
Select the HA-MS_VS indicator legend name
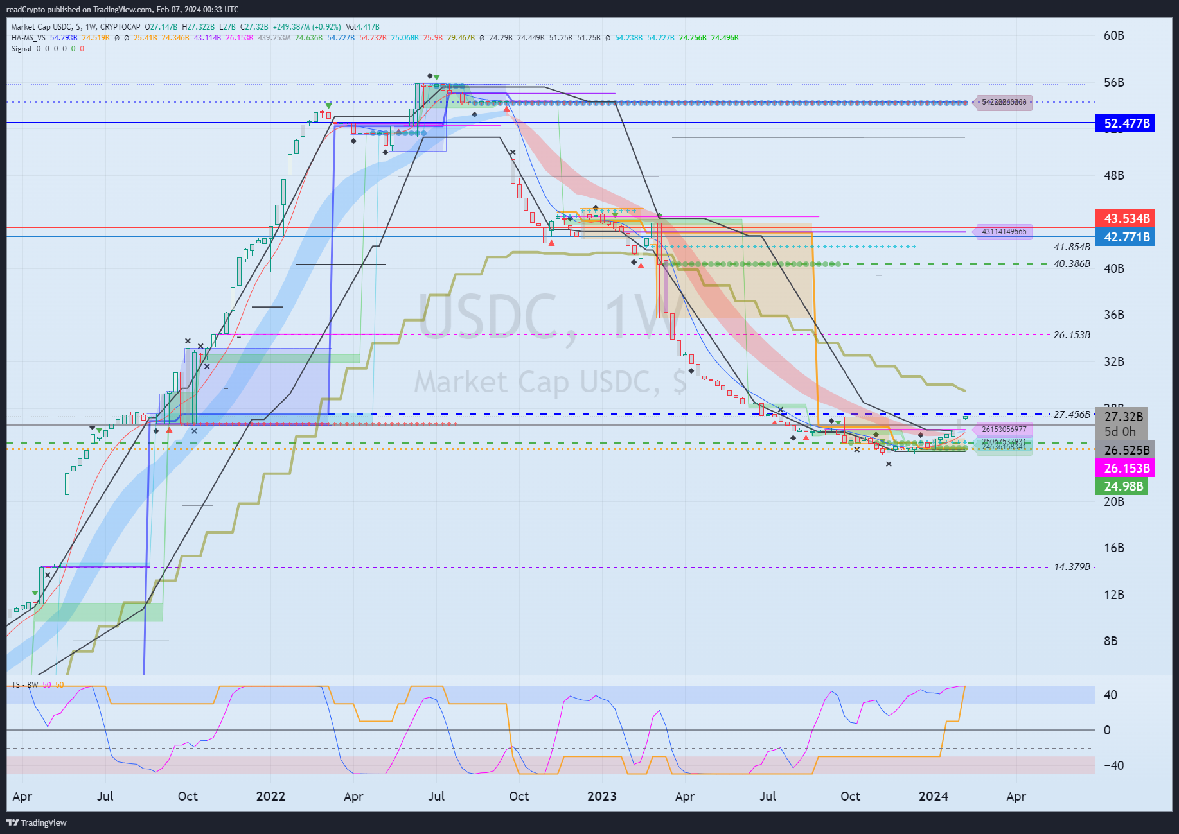(28, 38)
